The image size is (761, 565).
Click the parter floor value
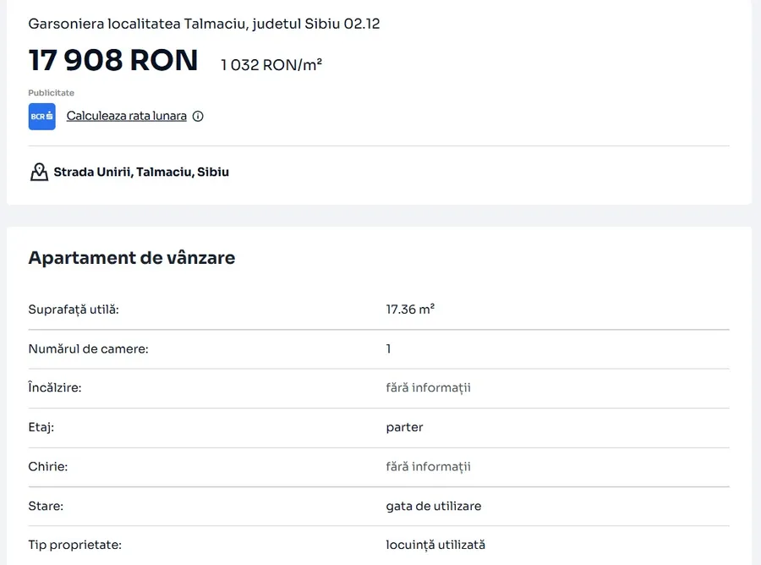tap(404, 427)
